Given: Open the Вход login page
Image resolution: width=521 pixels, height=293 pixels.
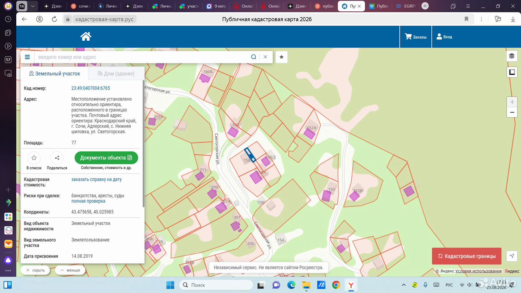Looking at the screenshot, I should coord(444,37).
